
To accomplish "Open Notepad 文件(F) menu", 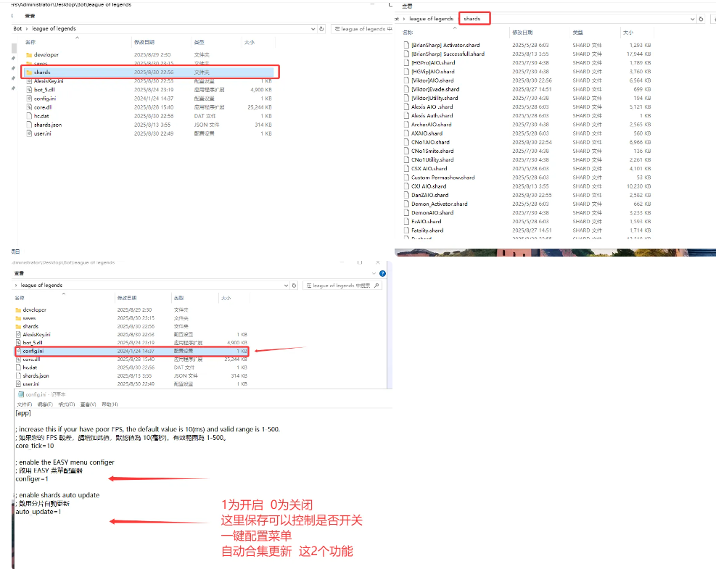I will tap(24, 404).
